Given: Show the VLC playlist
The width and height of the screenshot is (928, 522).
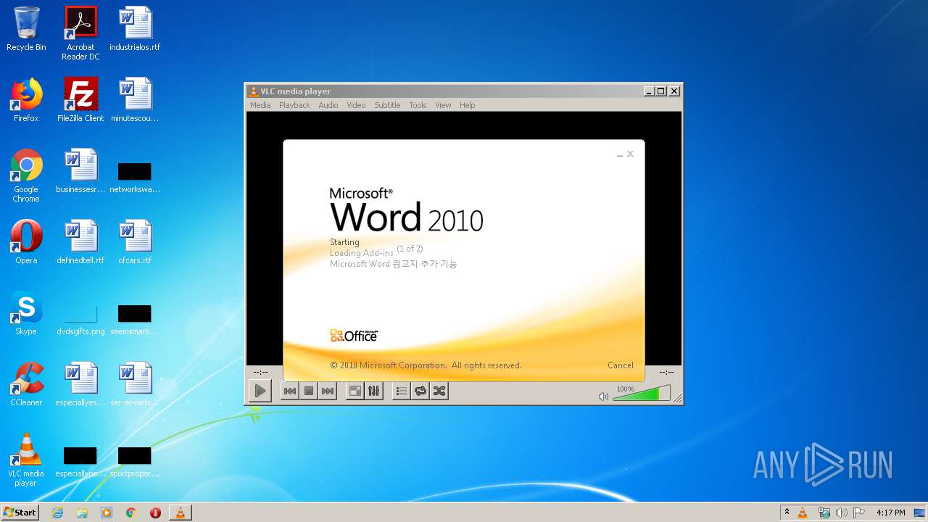Looking at the screenshot, I should click(401, 391).
